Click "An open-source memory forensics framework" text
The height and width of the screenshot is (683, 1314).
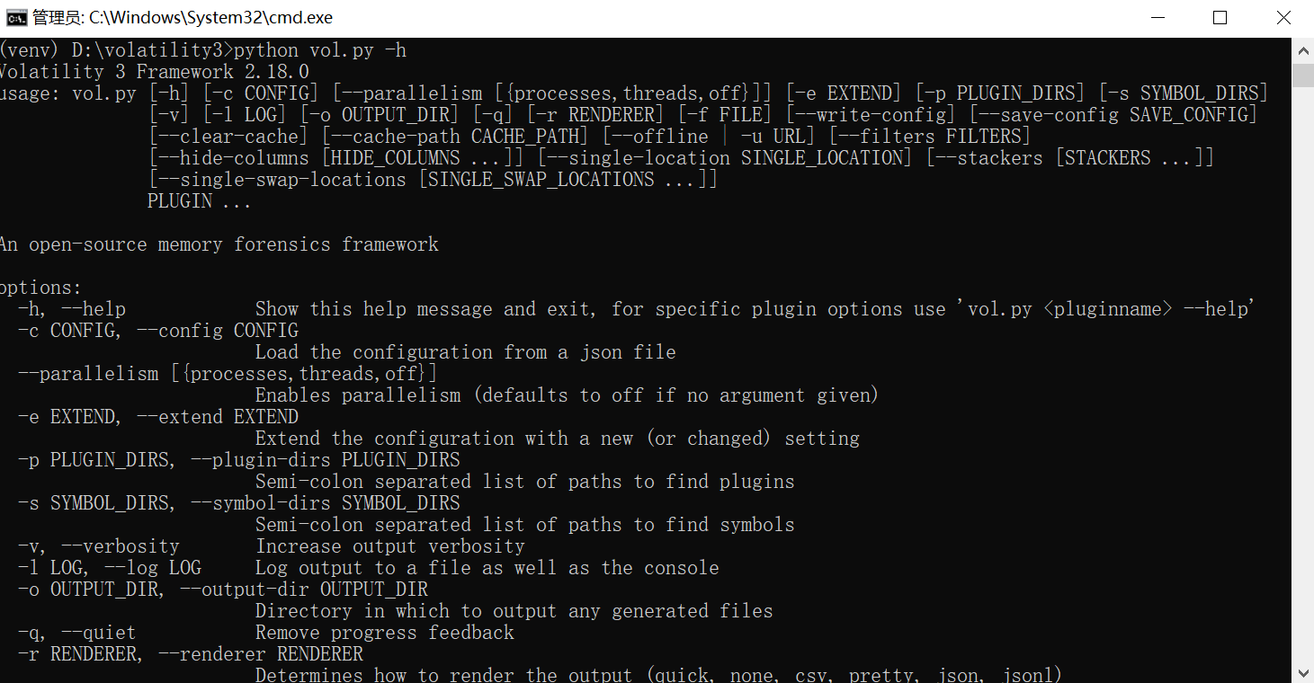coord(219,244)
